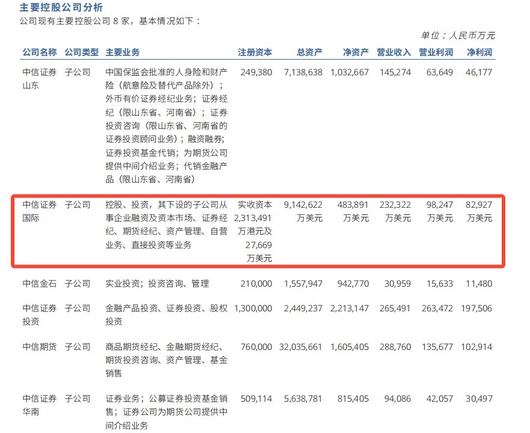This screenshot has height=433, width=530.
Task: Click total assets value 9,142,622
Action: tap(303, 205)
